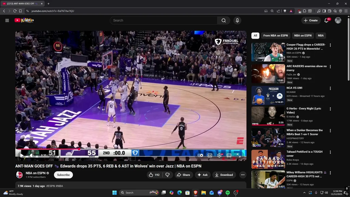
Task: Click the Ask button
Action: point(203,175)
